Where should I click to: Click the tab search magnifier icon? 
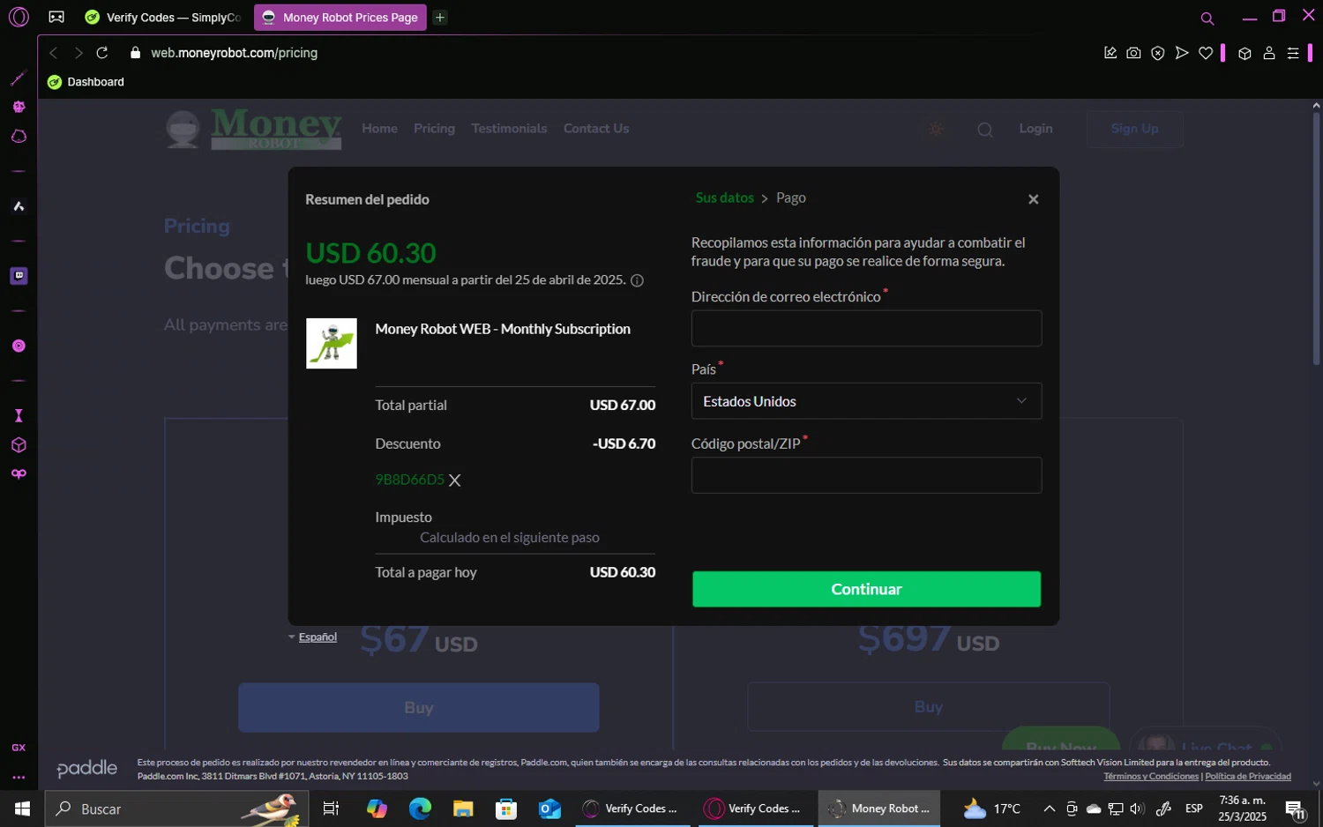[1207, 18]
